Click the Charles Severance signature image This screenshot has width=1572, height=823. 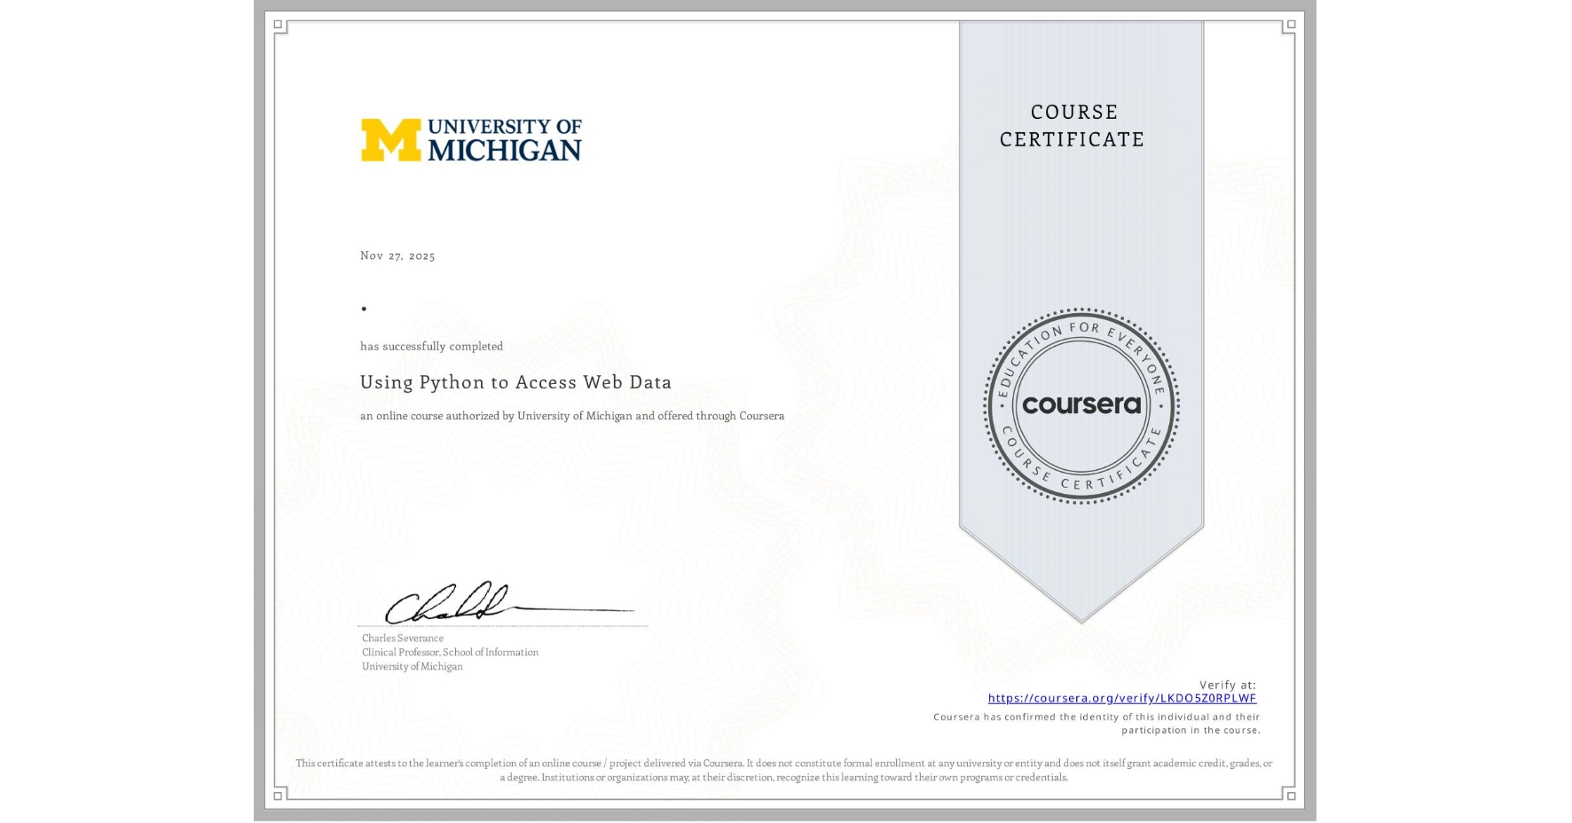click(x=509, y=603)
